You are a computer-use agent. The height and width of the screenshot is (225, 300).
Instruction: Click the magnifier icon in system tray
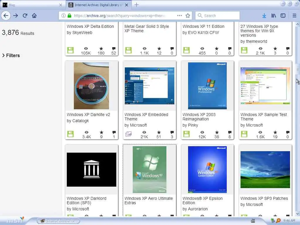coord(278,221)
